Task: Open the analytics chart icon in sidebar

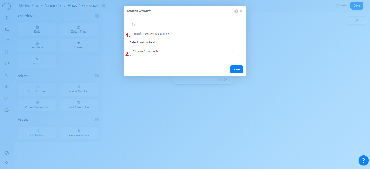Action: [7, 98]
